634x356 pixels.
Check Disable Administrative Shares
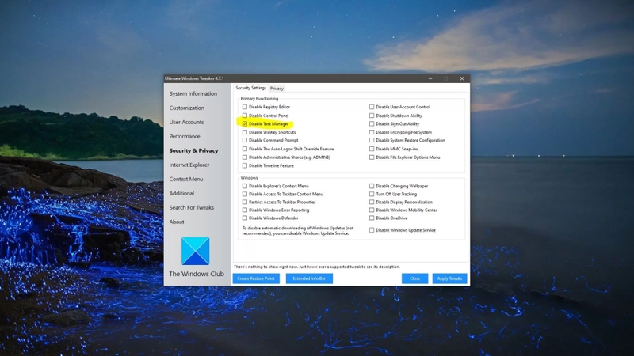(245, 157)
